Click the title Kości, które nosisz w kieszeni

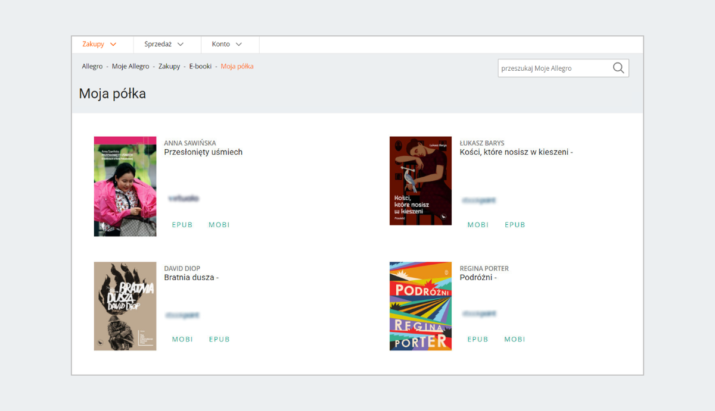coord(516,152)
